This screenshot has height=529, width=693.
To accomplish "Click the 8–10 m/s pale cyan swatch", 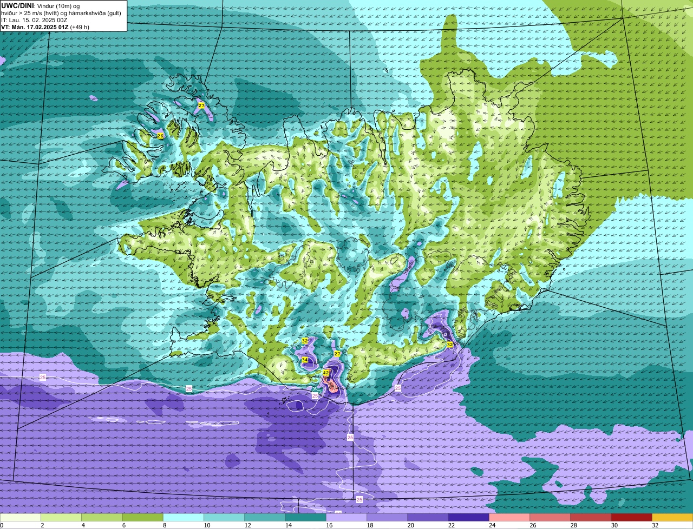I will pyautogui.click(x=184, y=517).
